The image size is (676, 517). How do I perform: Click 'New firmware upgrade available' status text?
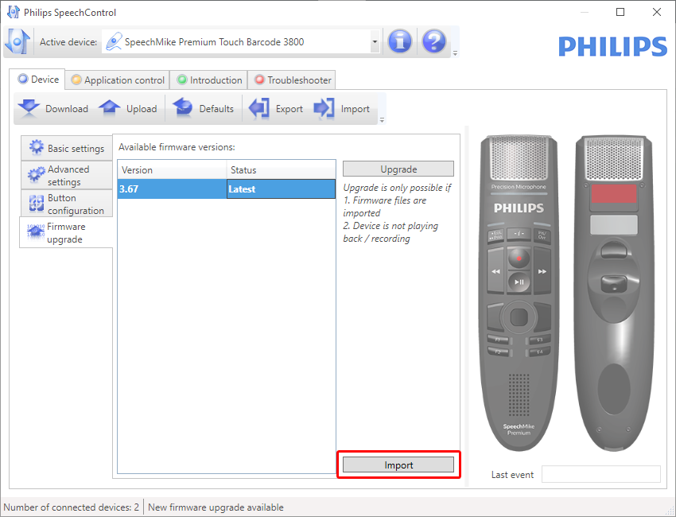(216, 507)
